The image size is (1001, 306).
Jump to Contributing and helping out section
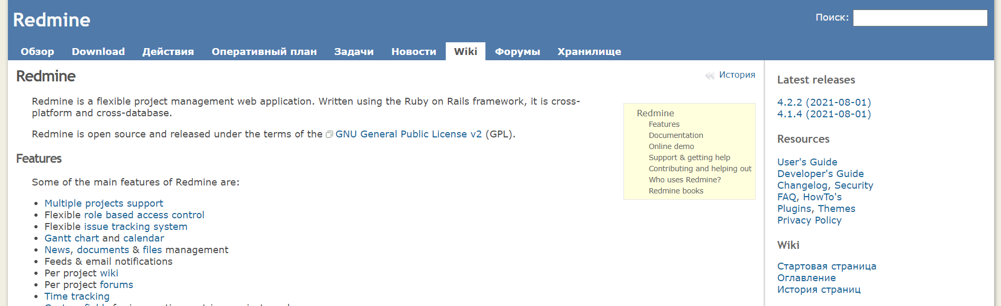700,169
